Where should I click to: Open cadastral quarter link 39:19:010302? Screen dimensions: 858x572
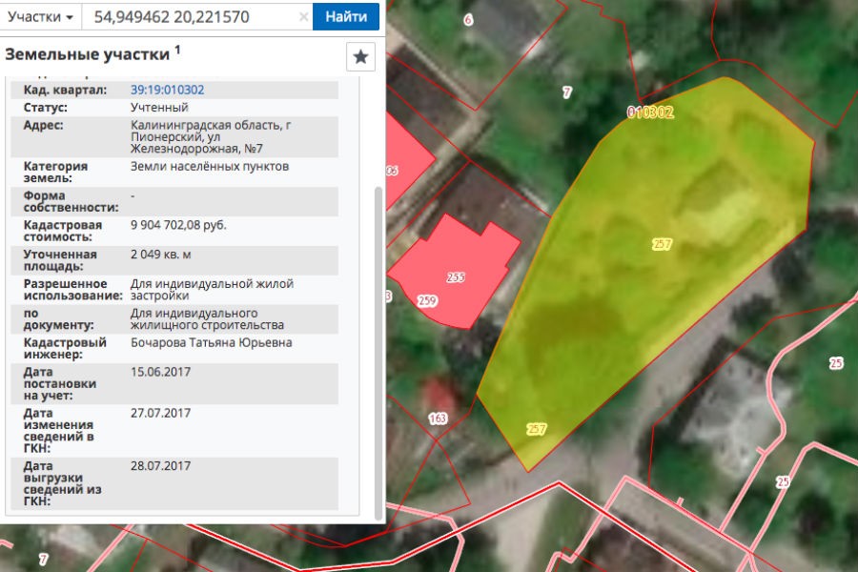point(167,90)
